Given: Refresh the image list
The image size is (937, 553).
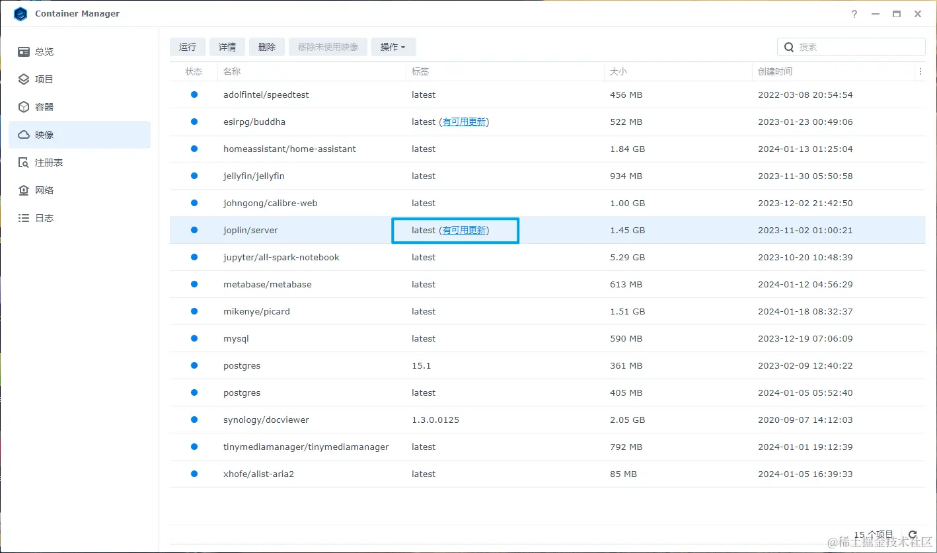Looking at the screenshot, I should (913, 535).
